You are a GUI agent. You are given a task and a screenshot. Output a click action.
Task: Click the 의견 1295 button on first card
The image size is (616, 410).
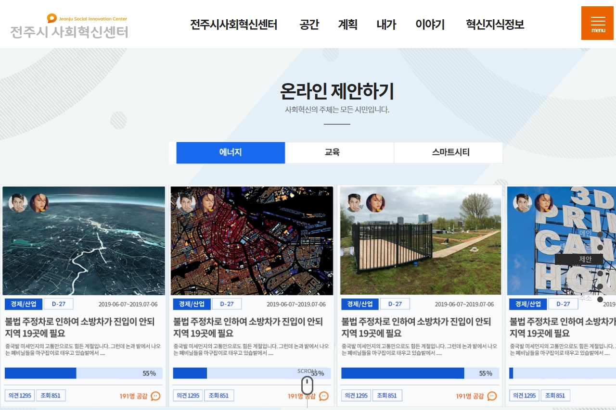coord(19,396)
